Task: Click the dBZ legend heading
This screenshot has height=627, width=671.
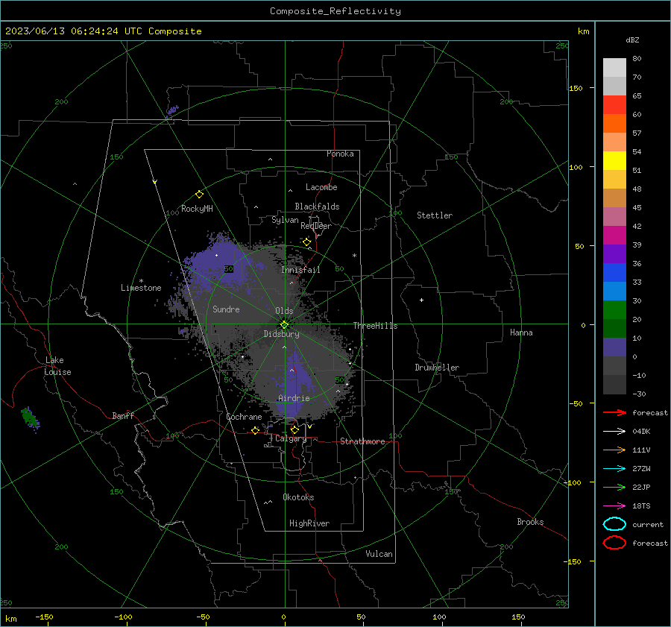Action: coord(632,40)
